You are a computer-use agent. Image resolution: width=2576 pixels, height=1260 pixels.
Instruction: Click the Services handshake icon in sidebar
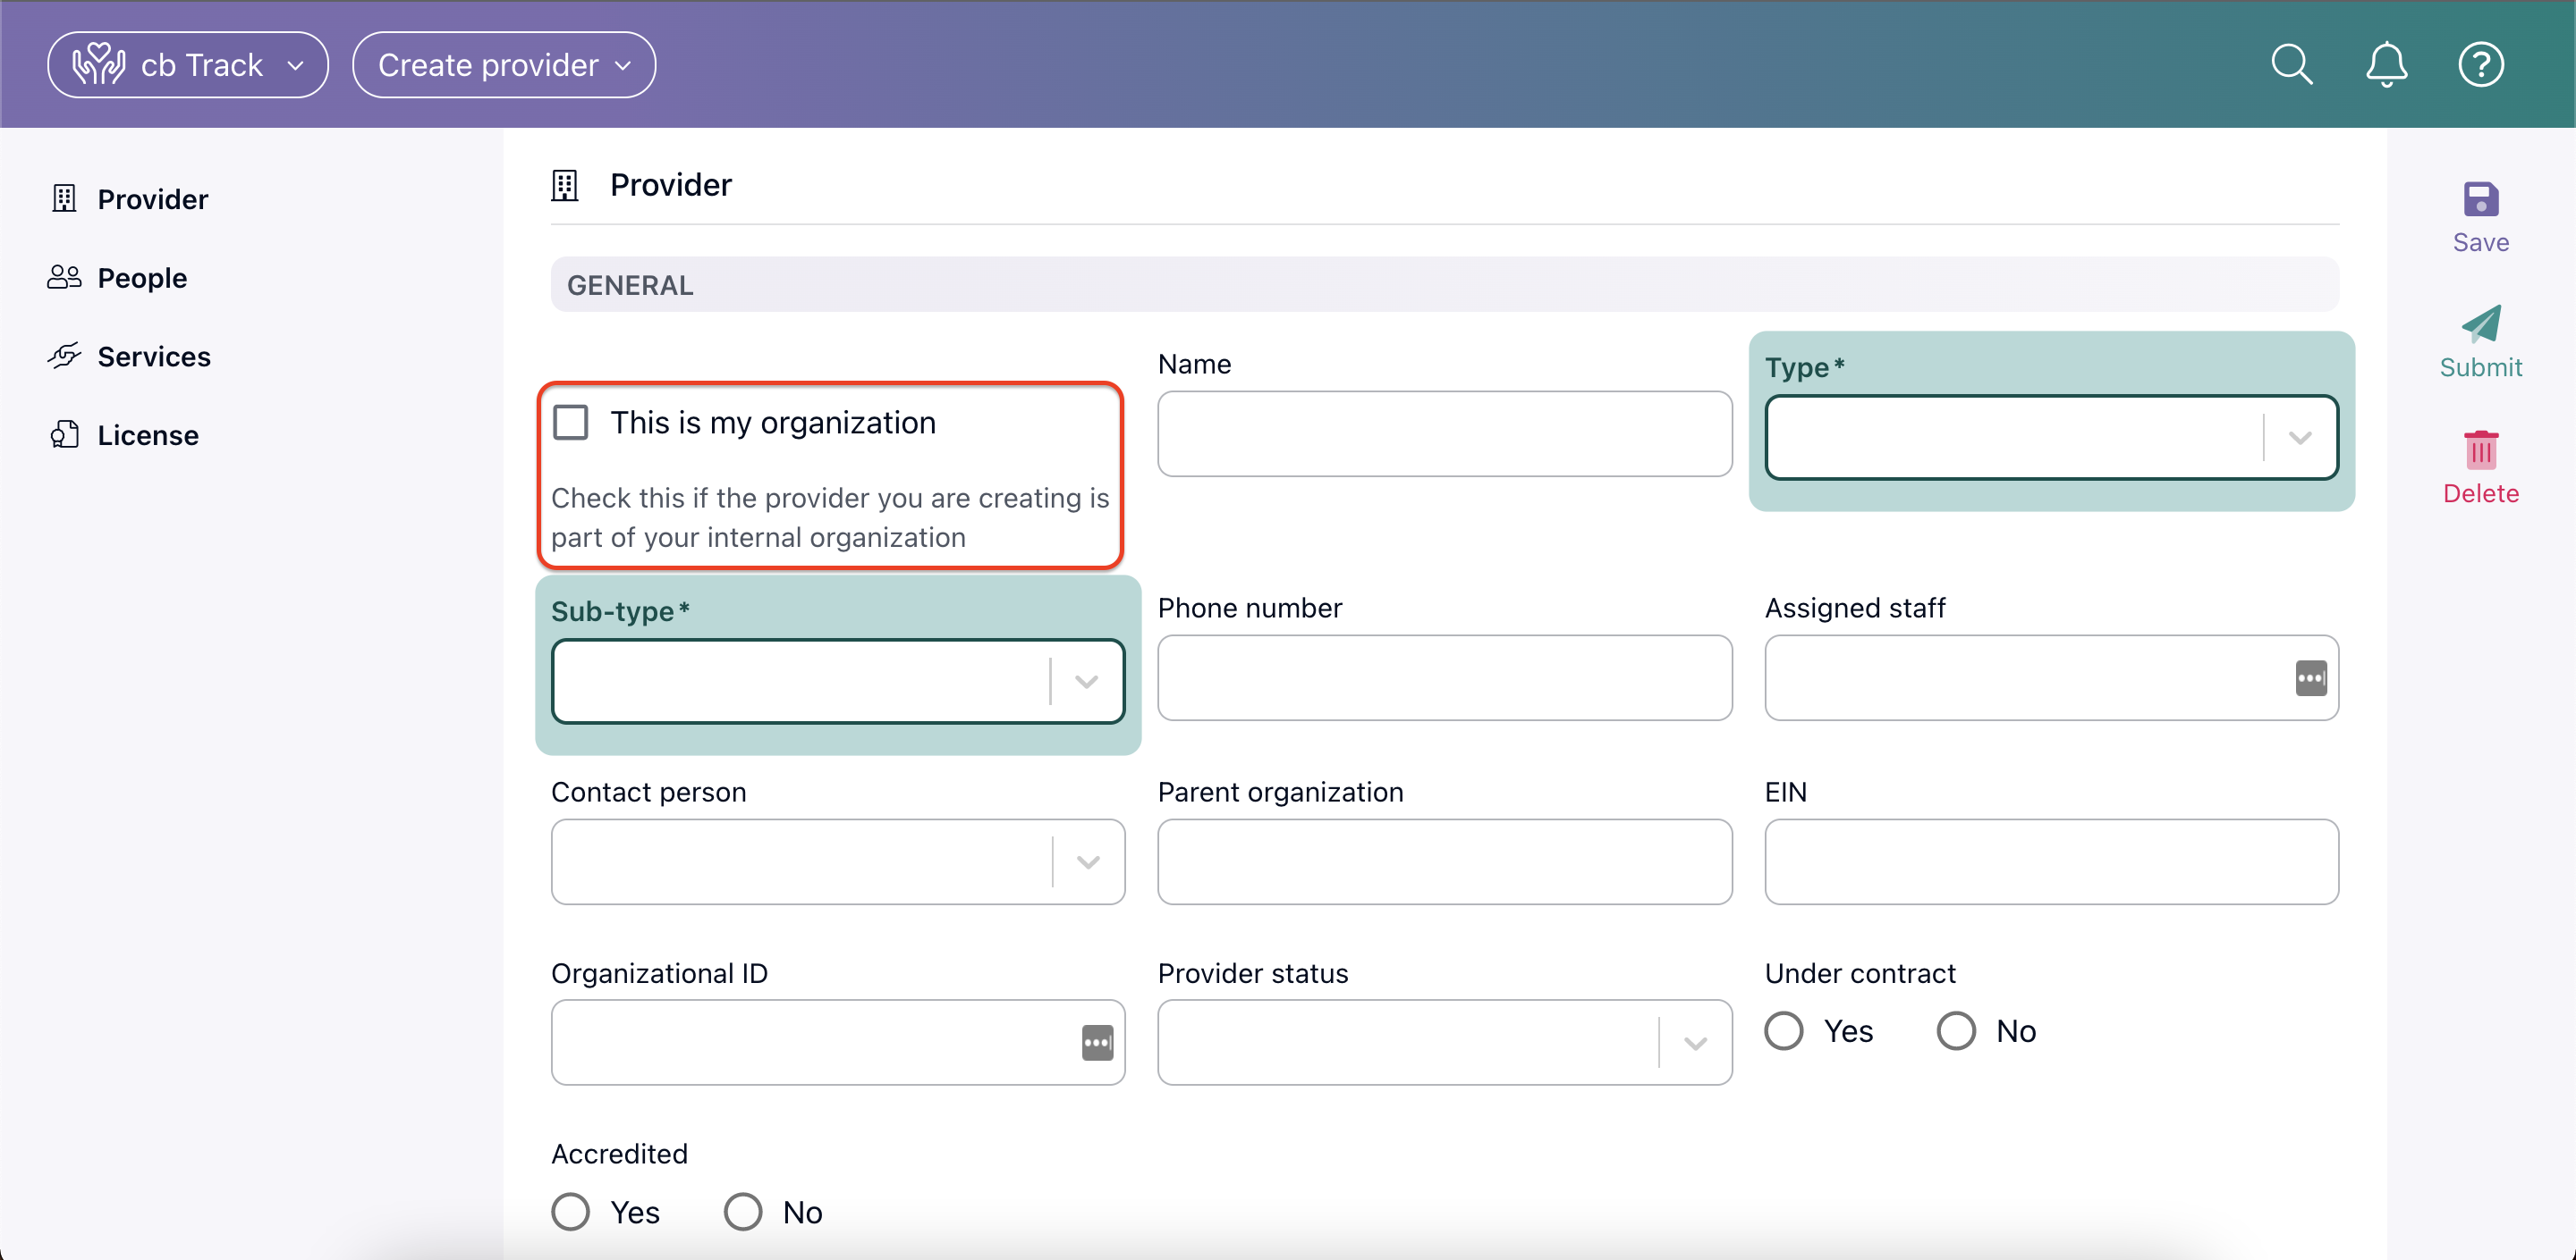pyautogui.click(x=64, y=356)
